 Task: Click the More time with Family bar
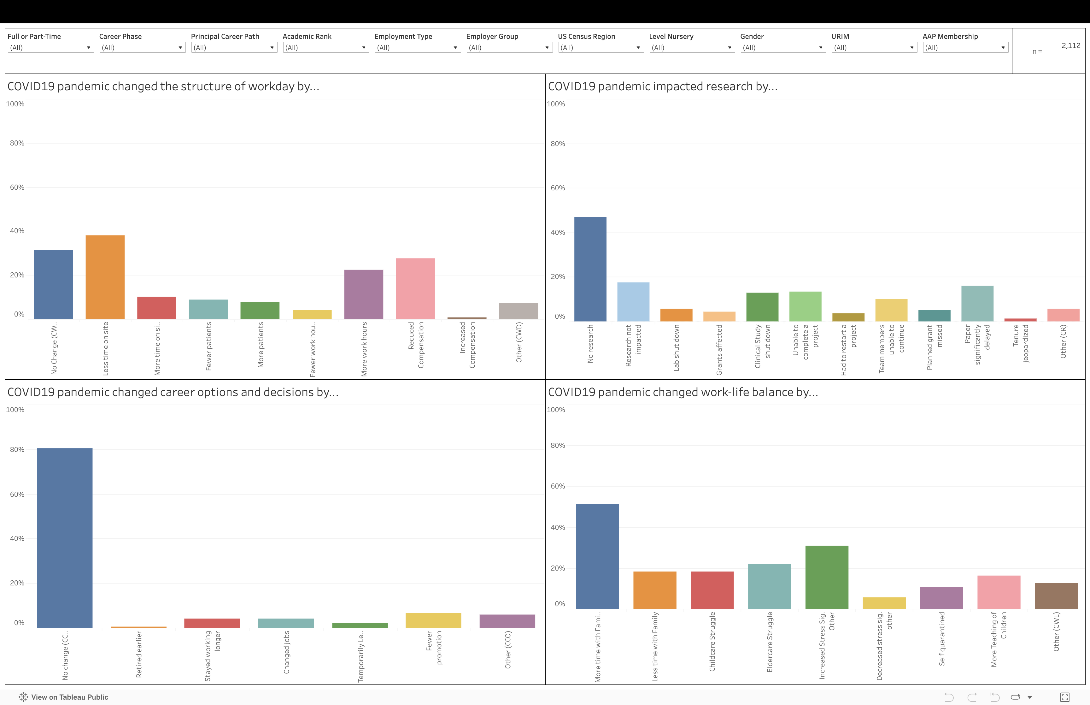(597, 556)
